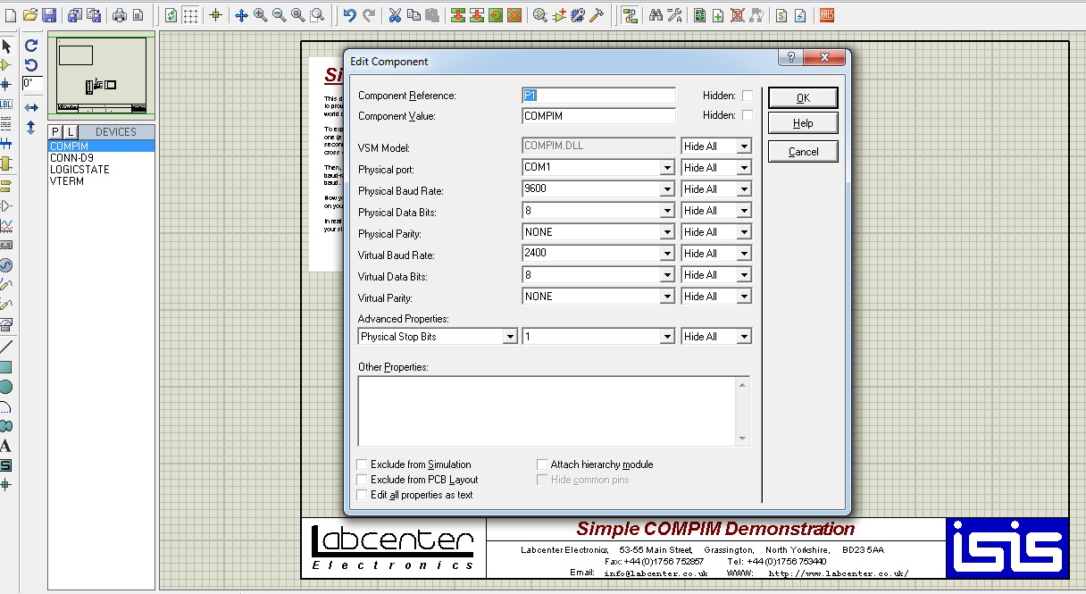1086x594 pixels.
Task: Enable Exclude from PCB Layout checkbox
Action: point(362,480)
